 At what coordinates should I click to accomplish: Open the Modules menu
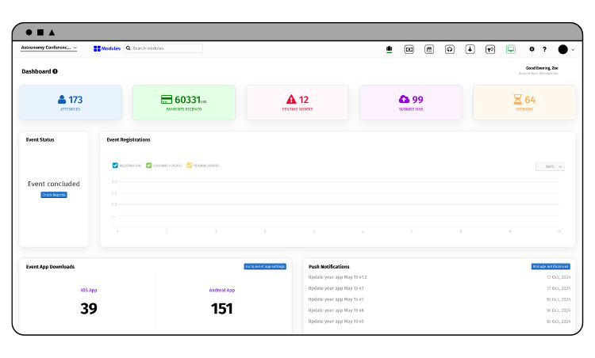[x=107, y=48]
